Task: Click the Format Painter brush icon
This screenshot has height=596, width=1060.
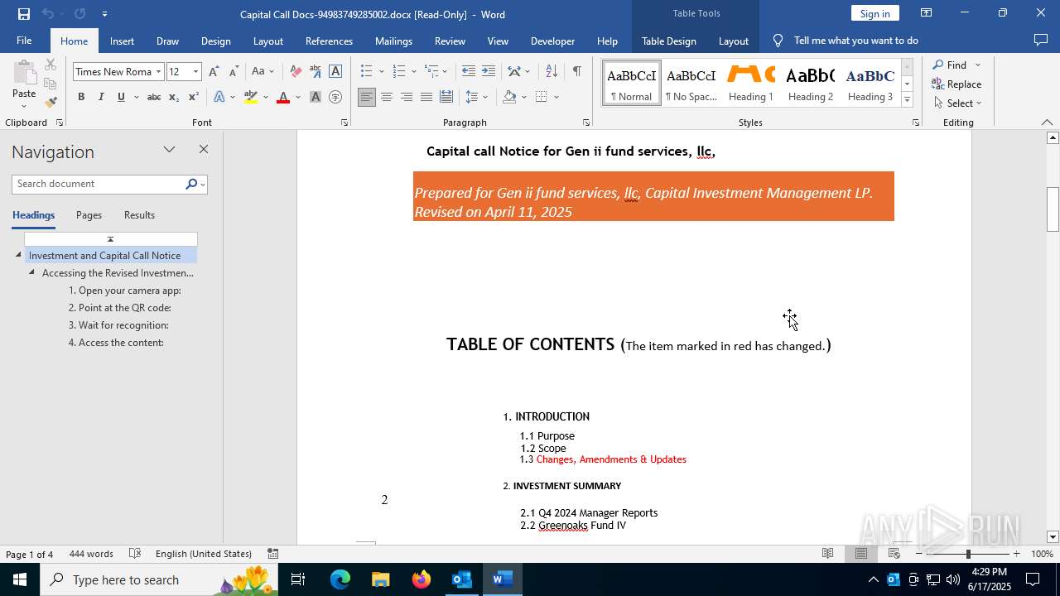Action: pyautogui.click(x=51, y=103)
